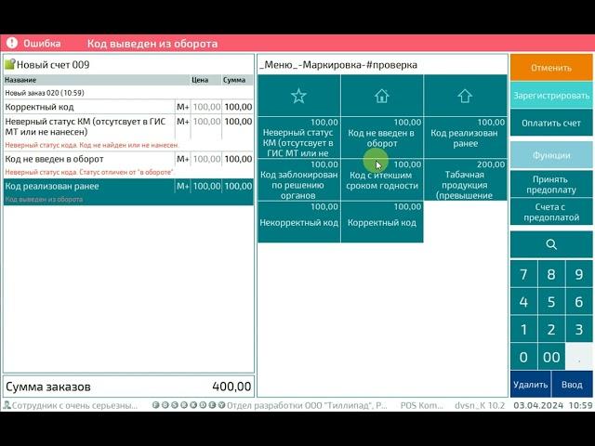Click POS Kom... status entry
The image size is (595, 446).
coord(421,405)
